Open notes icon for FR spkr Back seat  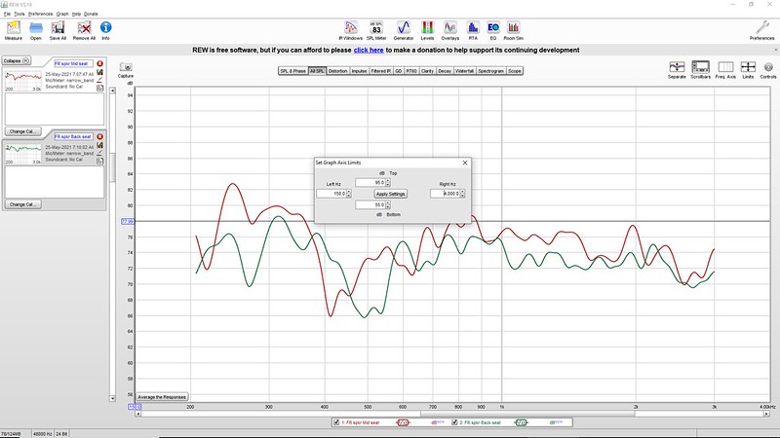[100, 161]
